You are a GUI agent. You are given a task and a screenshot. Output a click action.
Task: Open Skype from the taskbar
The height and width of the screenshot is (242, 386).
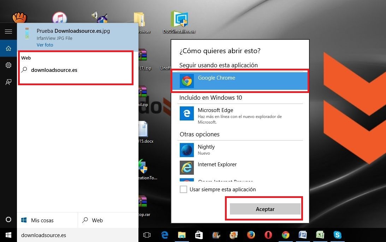pos(338,235)
